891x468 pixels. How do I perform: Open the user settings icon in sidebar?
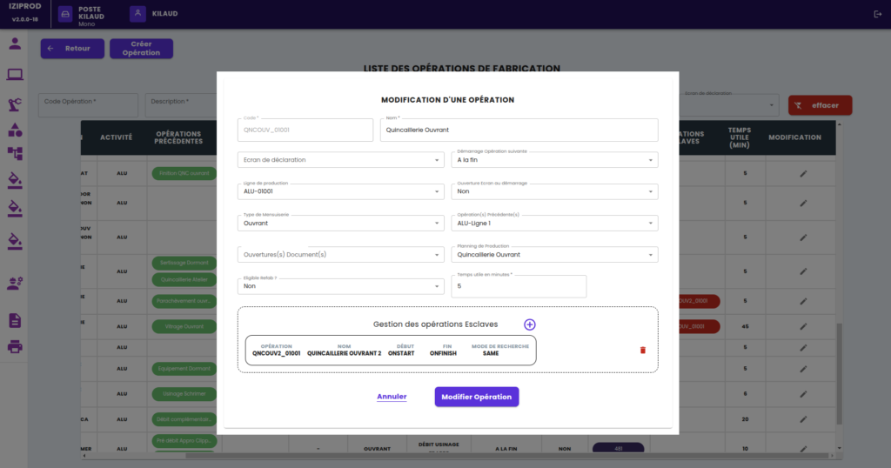coord(15,283)
